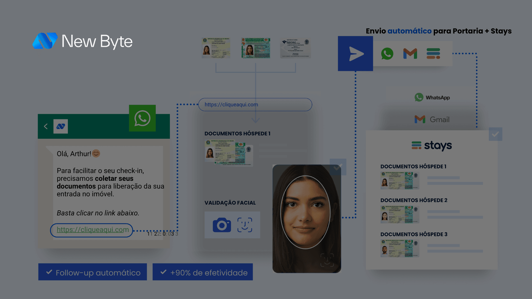The image size is (532, 299).
Task: Click the green driver license thumbnail at top
Action: click(x=255, y=48)
